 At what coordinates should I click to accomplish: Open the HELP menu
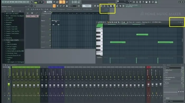[28, 2]
